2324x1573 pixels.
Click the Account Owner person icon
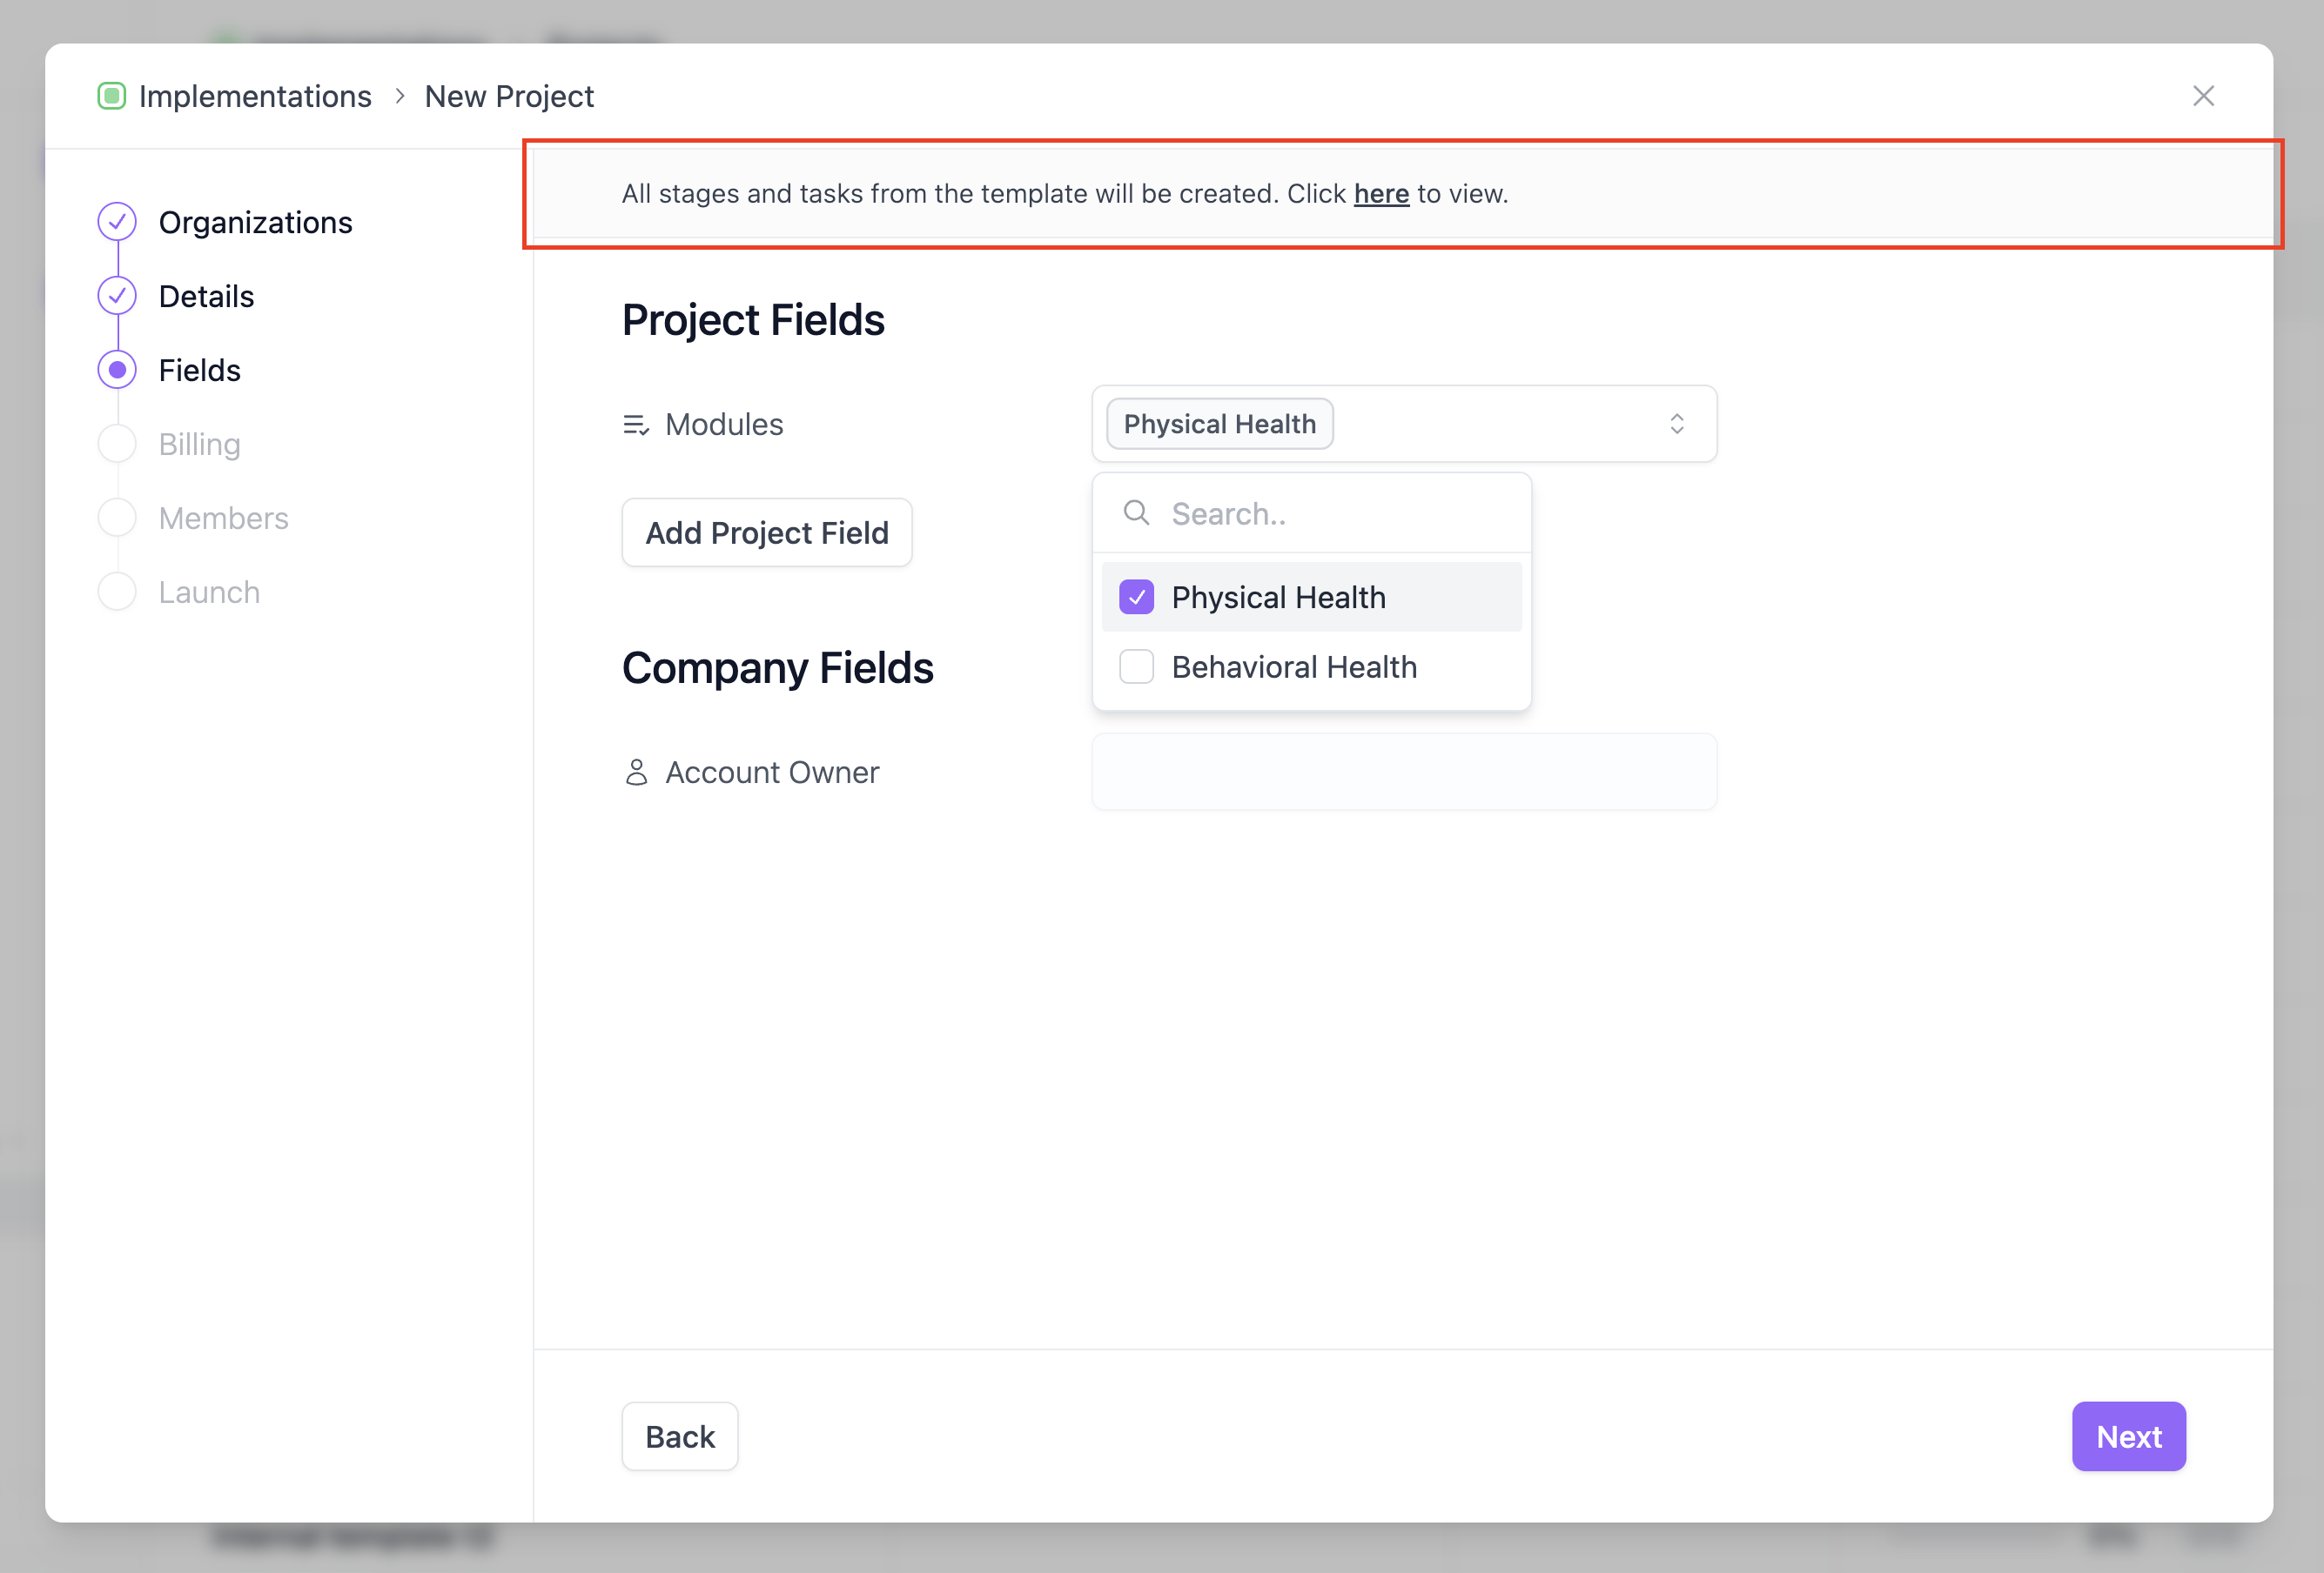(x=636, y=773)
